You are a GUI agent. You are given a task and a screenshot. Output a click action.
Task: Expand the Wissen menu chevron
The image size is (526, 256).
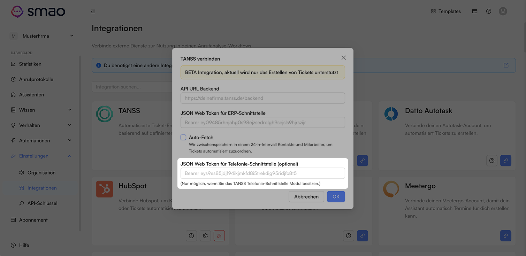[70, 110]
